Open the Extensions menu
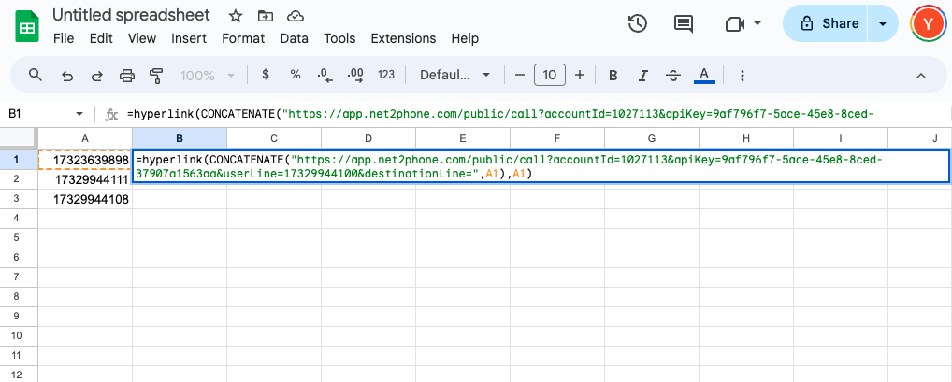 click(403, 38)
